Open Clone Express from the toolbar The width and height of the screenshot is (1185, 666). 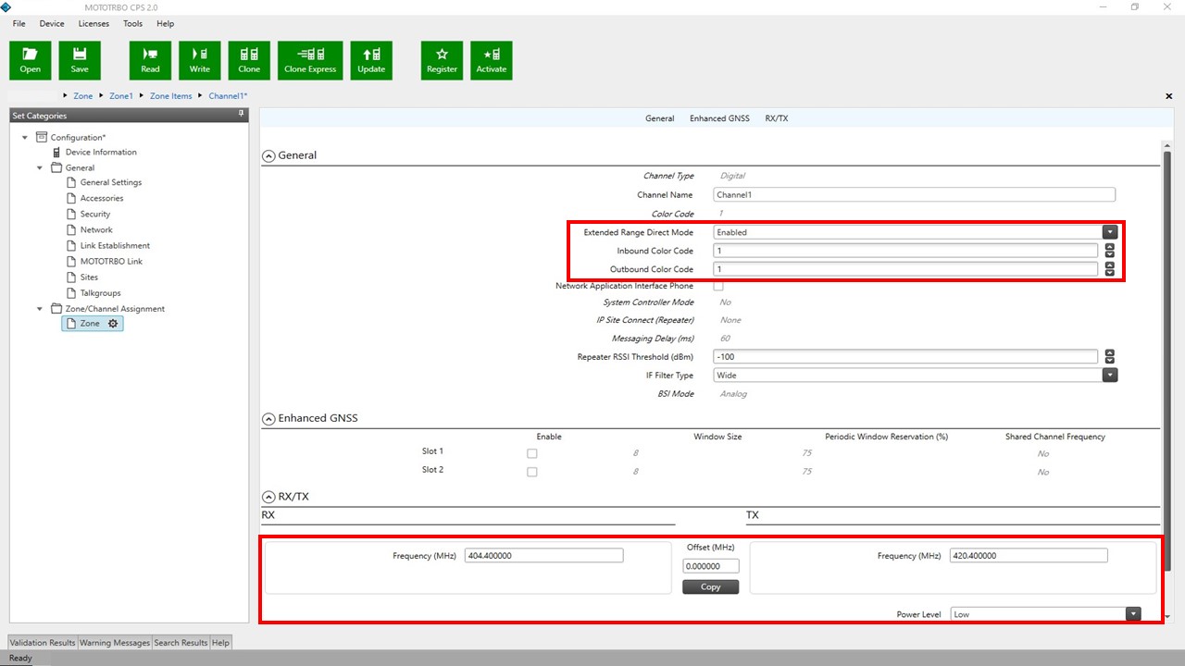click(309, 59)
